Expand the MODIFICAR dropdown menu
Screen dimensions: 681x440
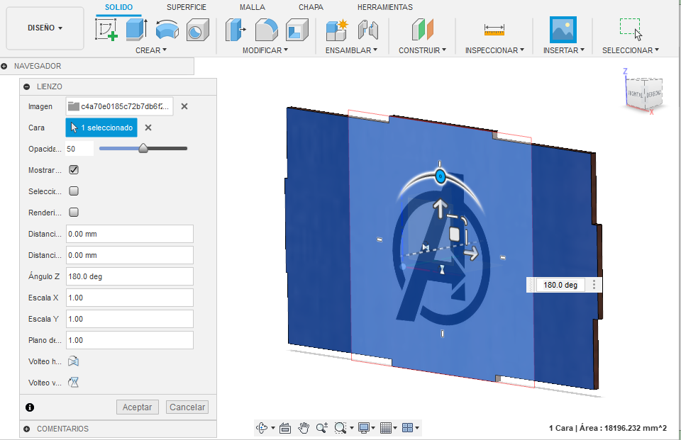265,50
